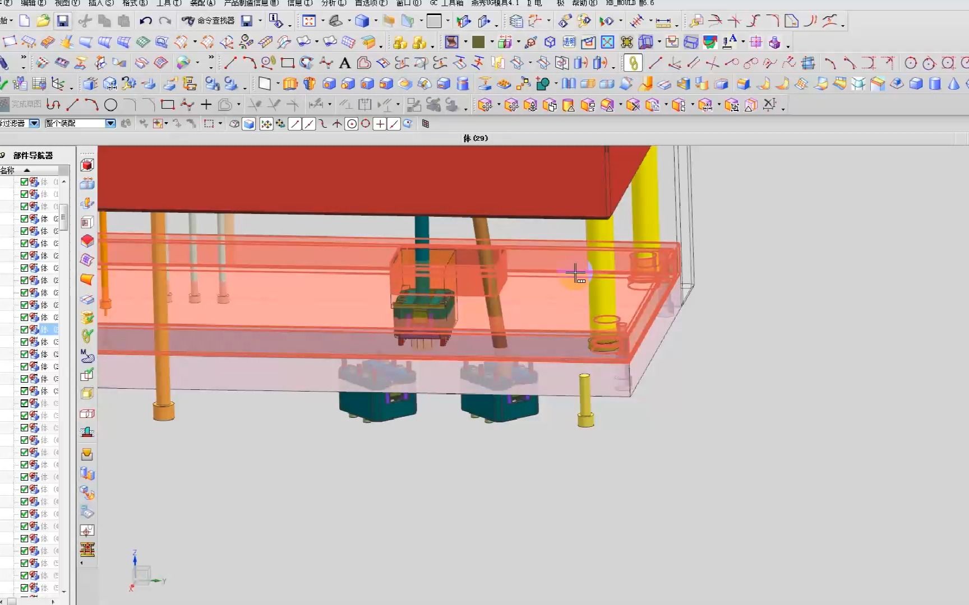Toggle snap to quadrant point
This screenshot has width=969, height=605.
(x=366, y=124)
